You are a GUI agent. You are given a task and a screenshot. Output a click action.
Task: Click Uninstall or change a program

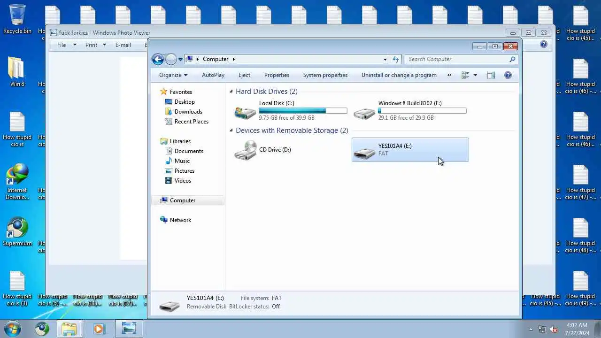click(399, 75)
